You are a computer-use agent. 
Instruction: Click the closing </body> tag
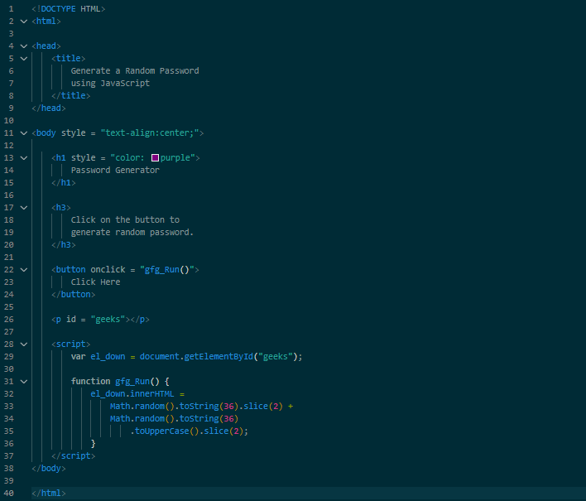point(49,468)
